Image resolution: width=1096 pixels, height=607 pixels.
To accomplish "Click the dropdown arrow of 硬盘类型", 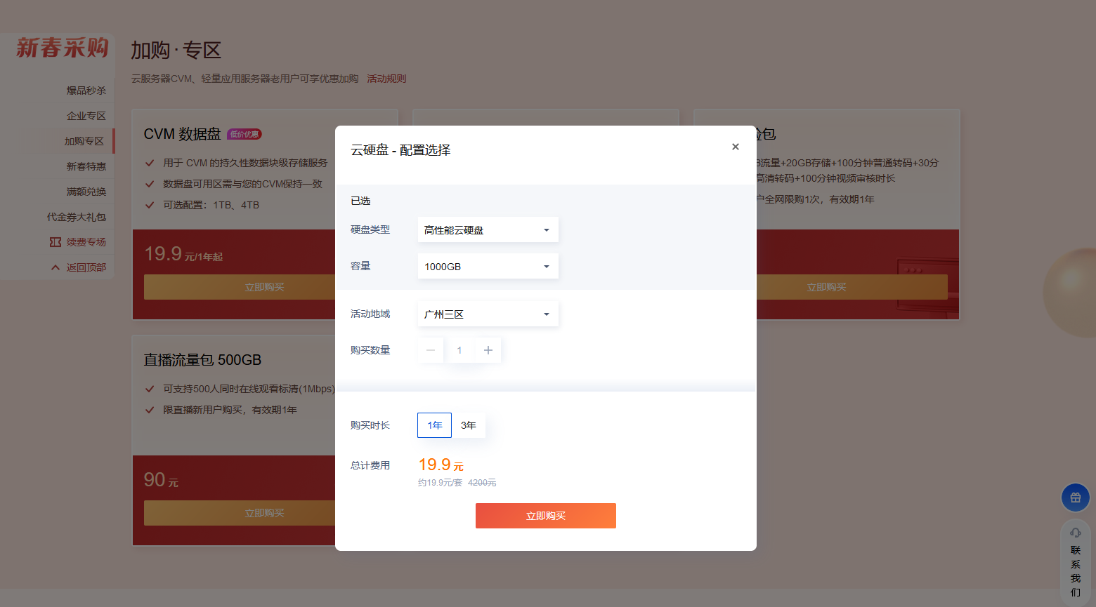I will pyautogui.click(x=547, y=230).
